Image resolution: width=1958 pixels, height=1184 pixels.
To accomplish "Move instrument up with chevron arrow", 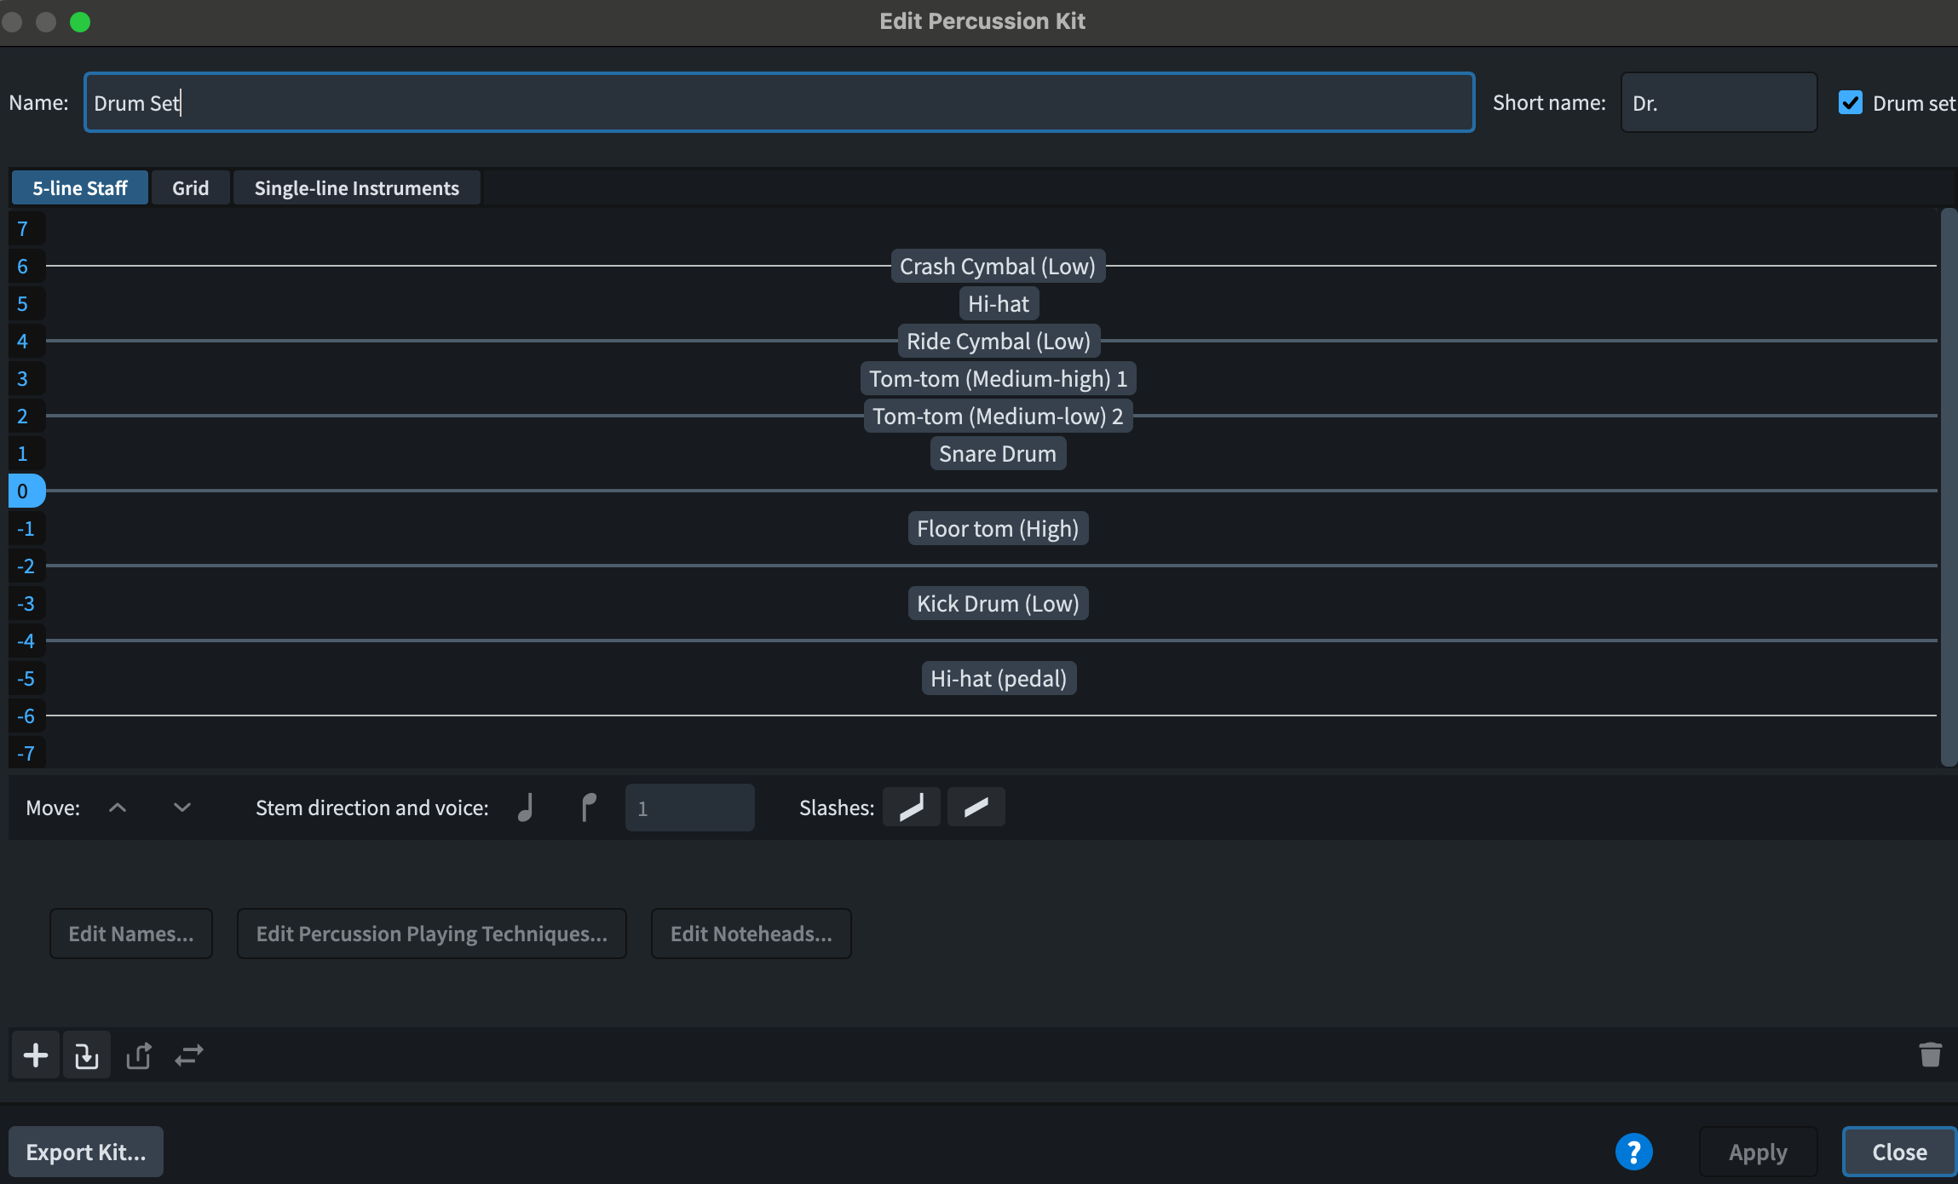I will click(118, 808).
